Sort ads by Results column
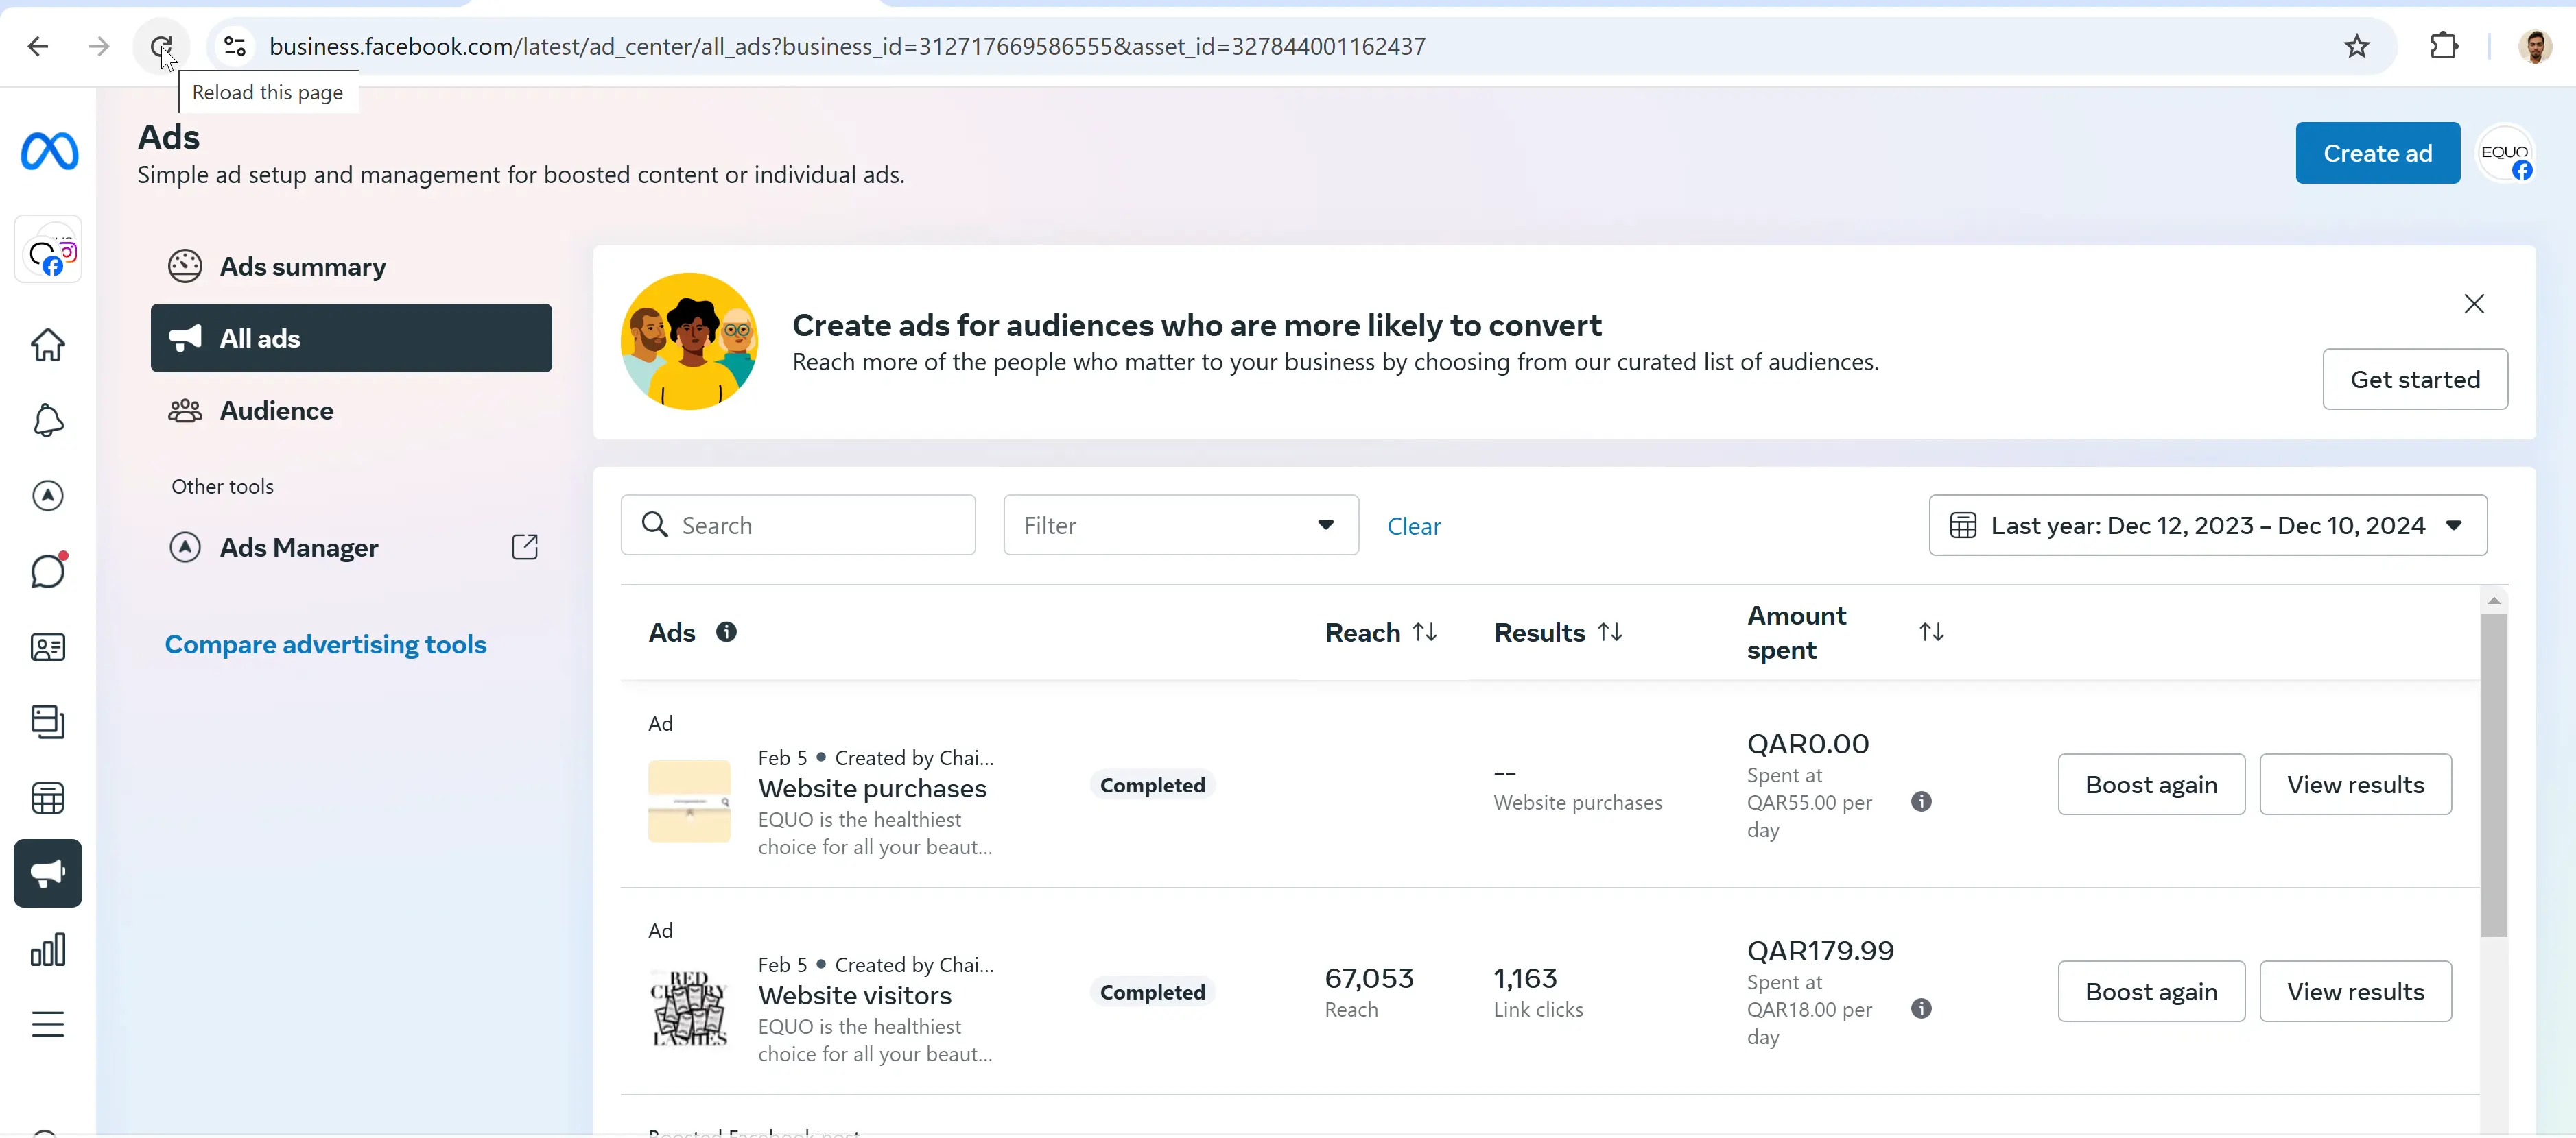 tap(1609, 633)
